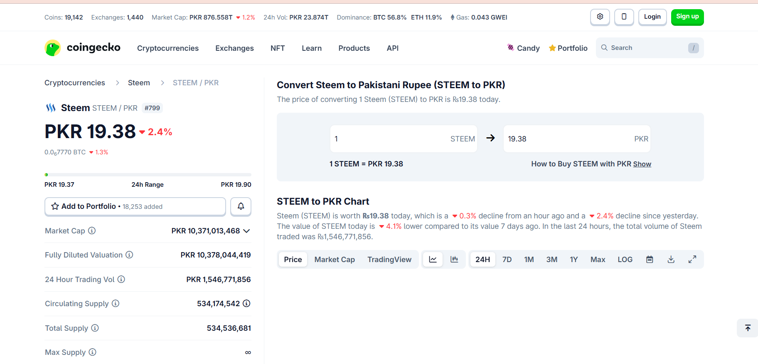Expand chart to fullscreen
This screenshot has width=758, height=364.
coord(692,259)
